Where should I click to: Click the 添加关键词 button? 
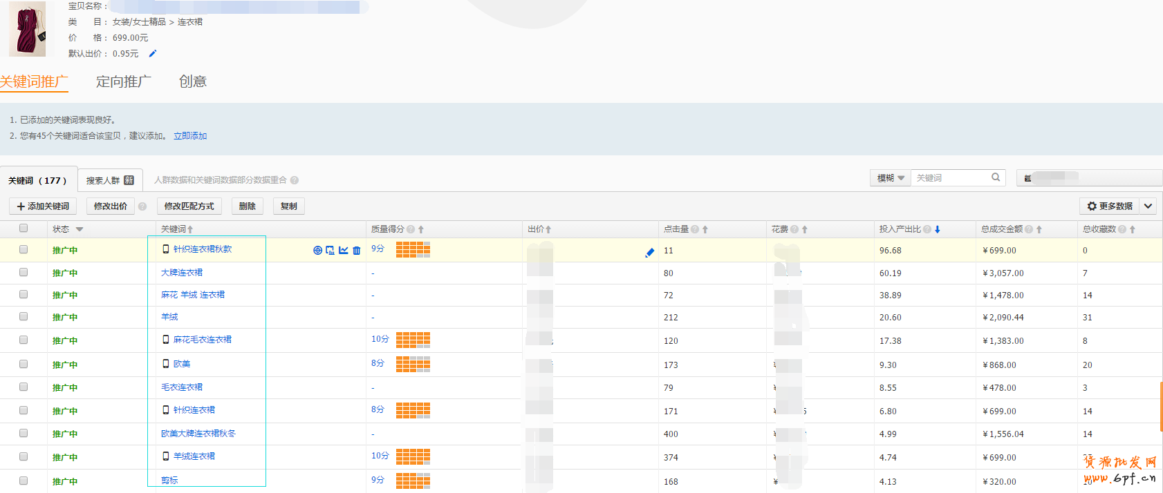click(x=43, y=206)
